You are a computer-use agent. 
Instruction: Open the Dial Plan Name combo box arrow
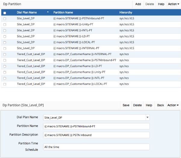(147, 118)
